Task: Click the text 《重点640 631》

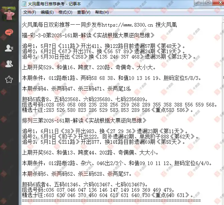Action: [170, 195]
